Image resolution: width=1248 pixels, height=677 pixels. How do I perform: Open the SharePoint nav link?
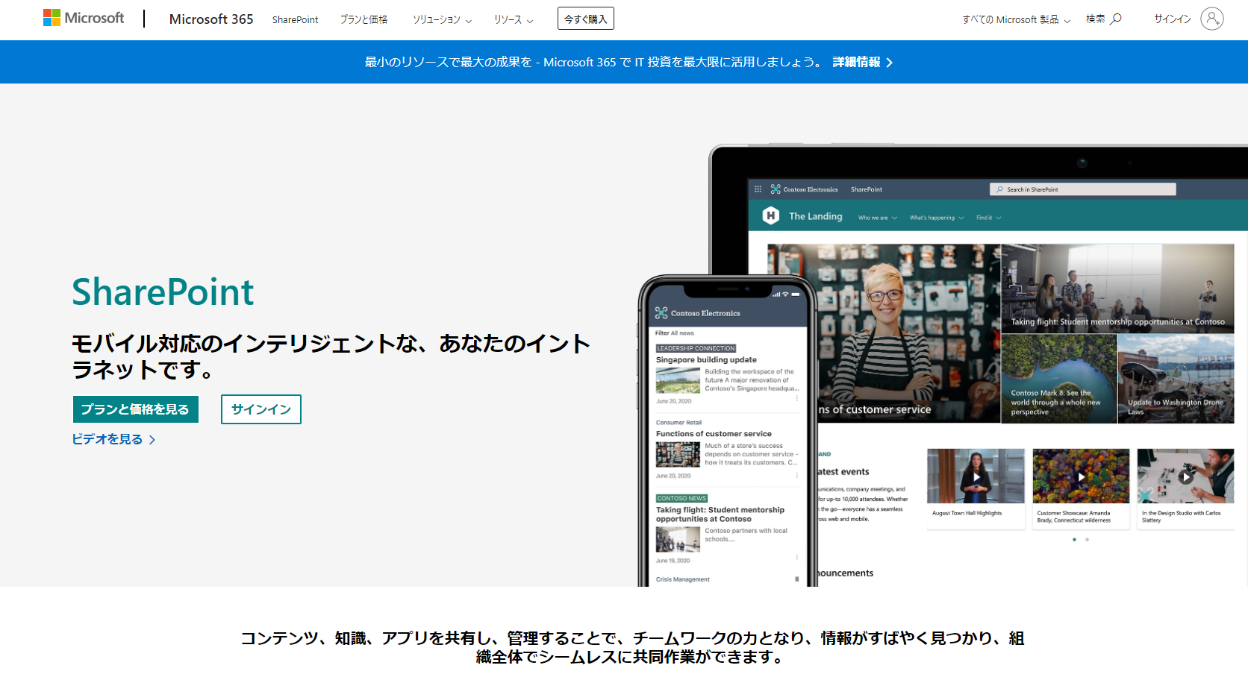click(x=295, y=20)
